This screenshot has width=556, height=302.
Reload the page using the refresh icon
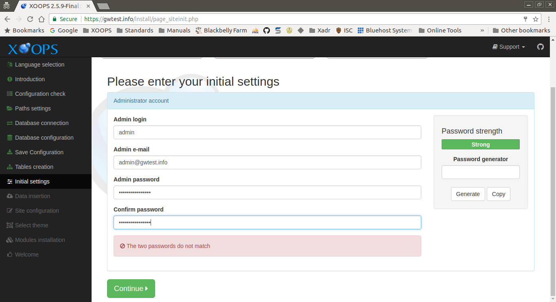click(x=30, y=19)
